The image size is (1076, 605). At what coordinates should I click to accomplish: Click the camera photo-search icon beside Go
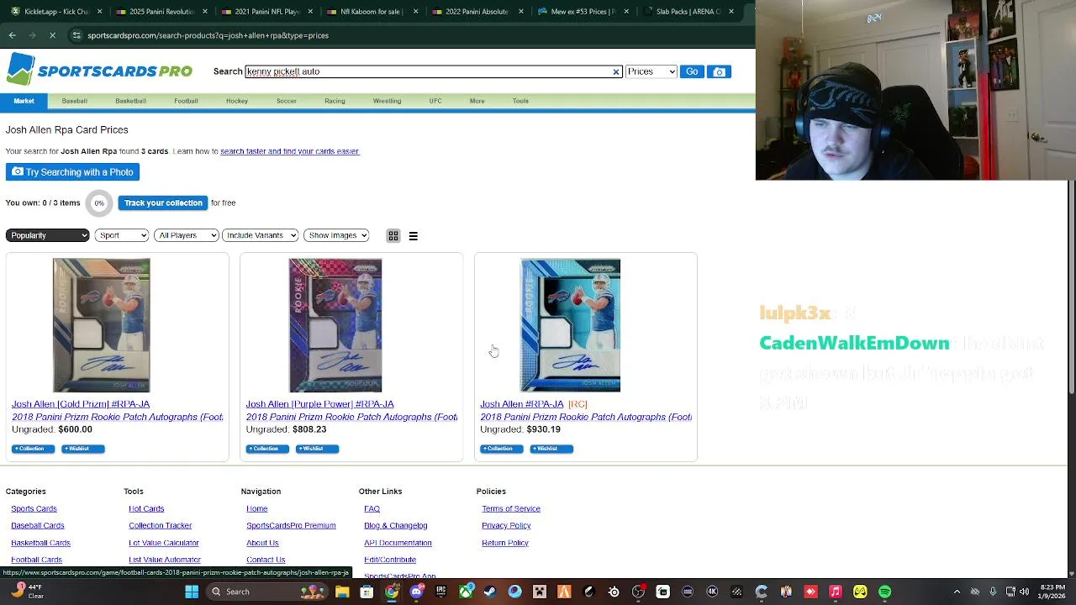[719, 71]
